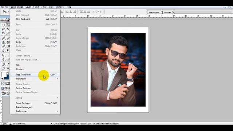Select the Healing Brush tool
The image size is (233, 131).
(x=3, y=38)
